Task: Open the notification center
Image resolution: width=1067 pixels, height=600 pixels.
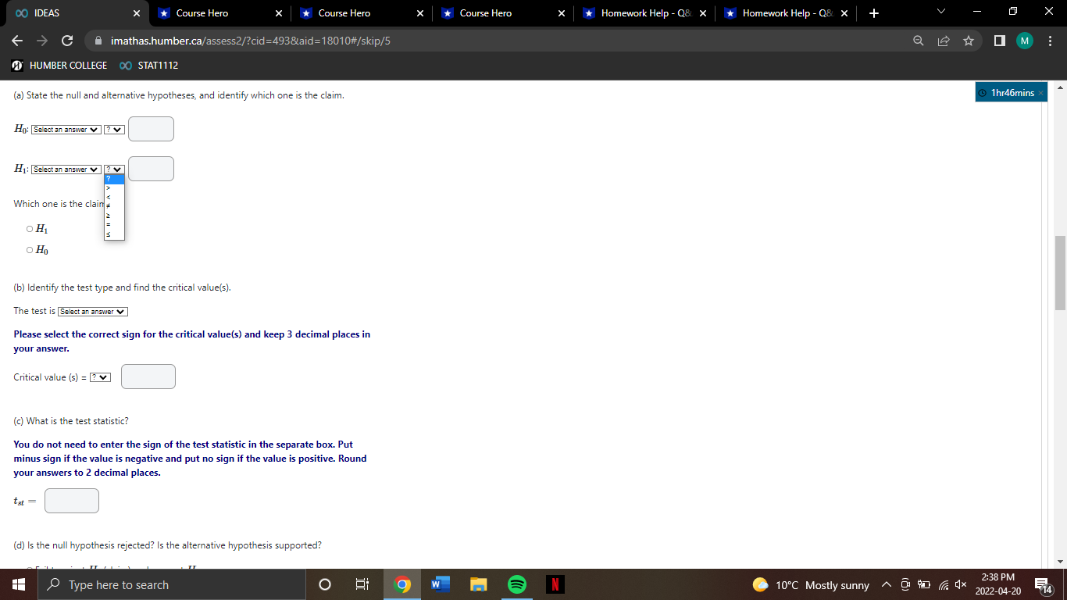Action: click(1044, 585)
